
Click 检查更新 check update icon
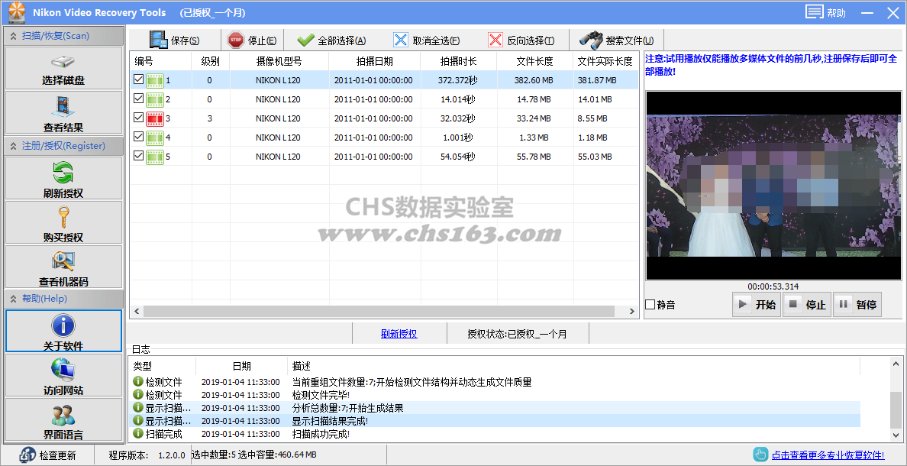[x=28, y=455]
